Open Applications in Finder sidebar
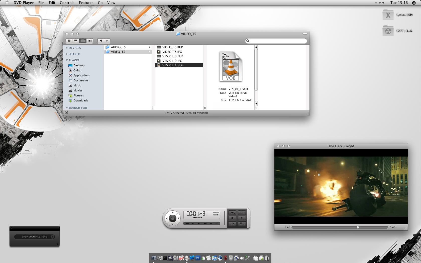The height and width of the screenshot is (263, 421). [x=79, y=75]
